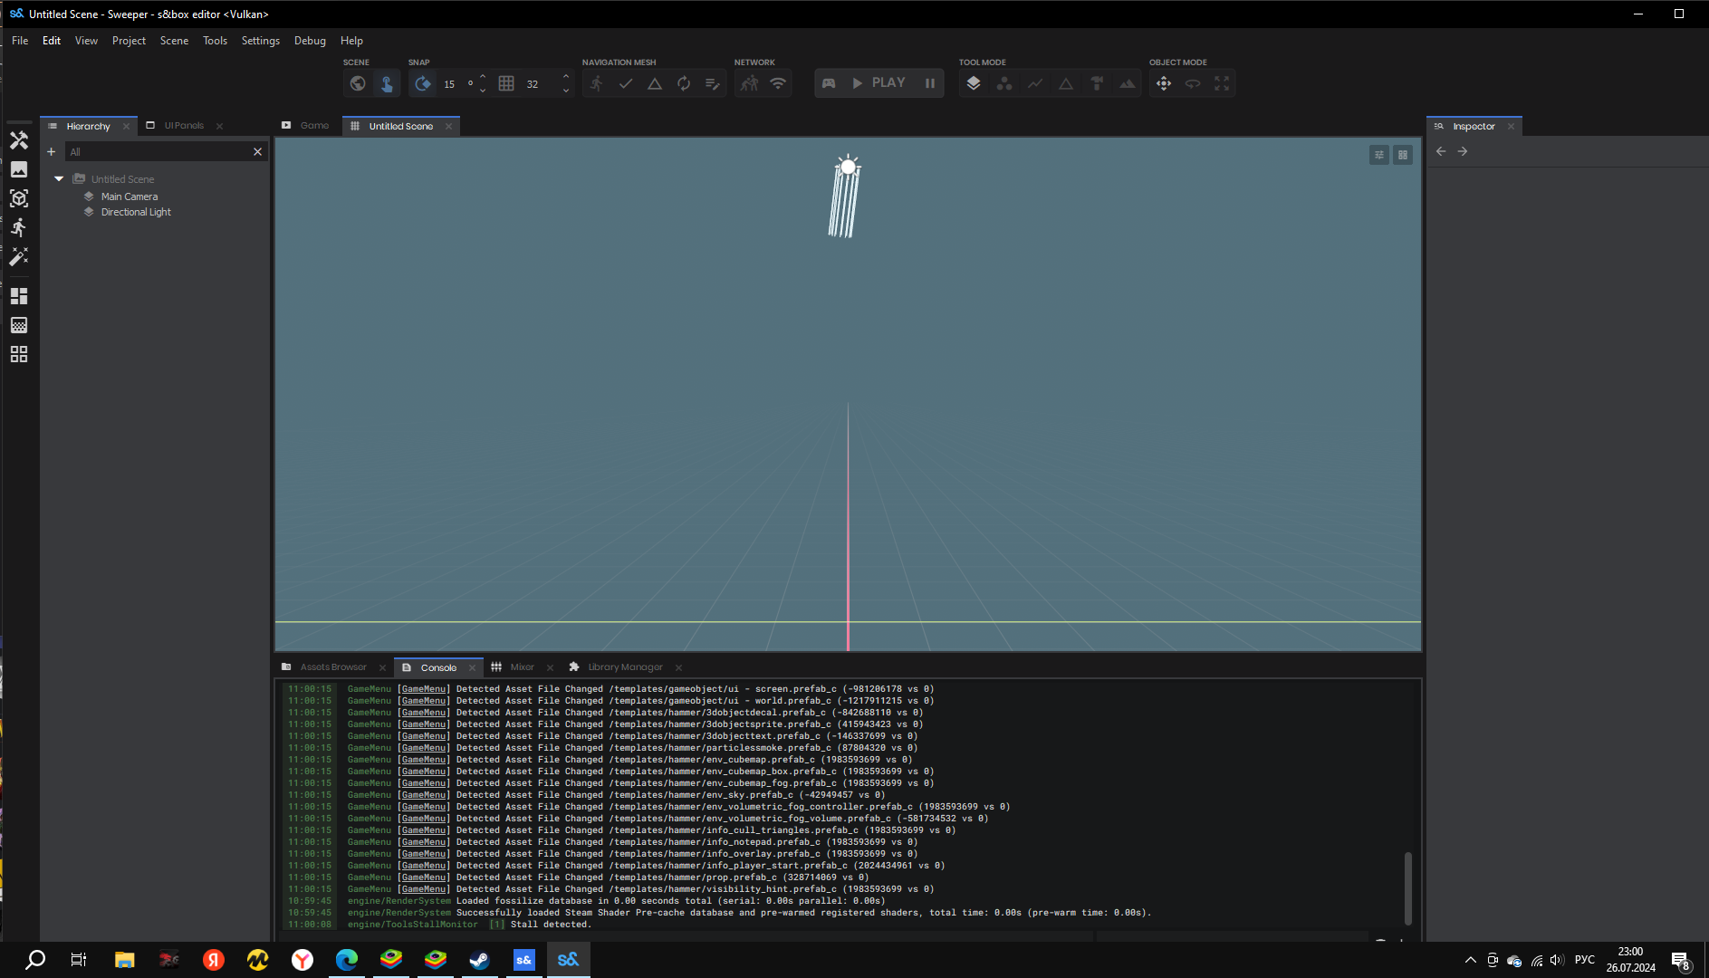Image resolution: width=1709 pixels, height=978 pixels.
Task: Open the Debug menu
Action: (x=310, y=41)
